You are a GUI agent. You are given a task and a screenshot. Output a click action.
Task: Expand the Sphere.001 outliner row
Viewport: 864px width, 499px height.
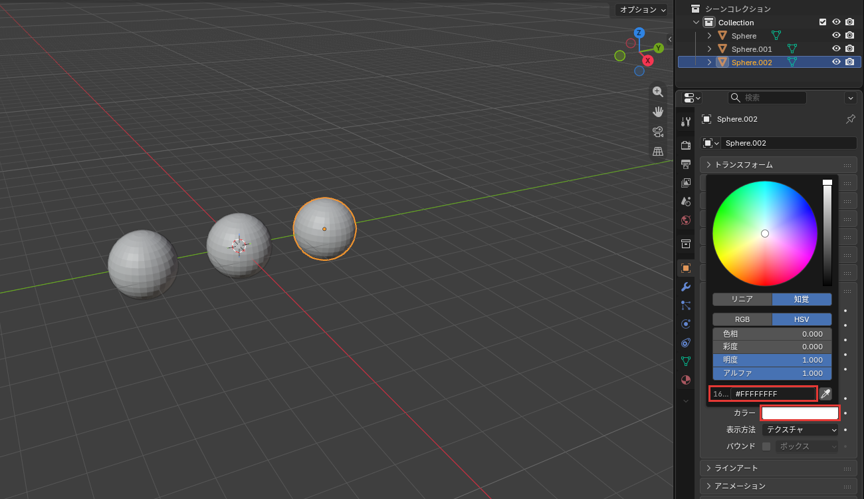click(709, 49)
